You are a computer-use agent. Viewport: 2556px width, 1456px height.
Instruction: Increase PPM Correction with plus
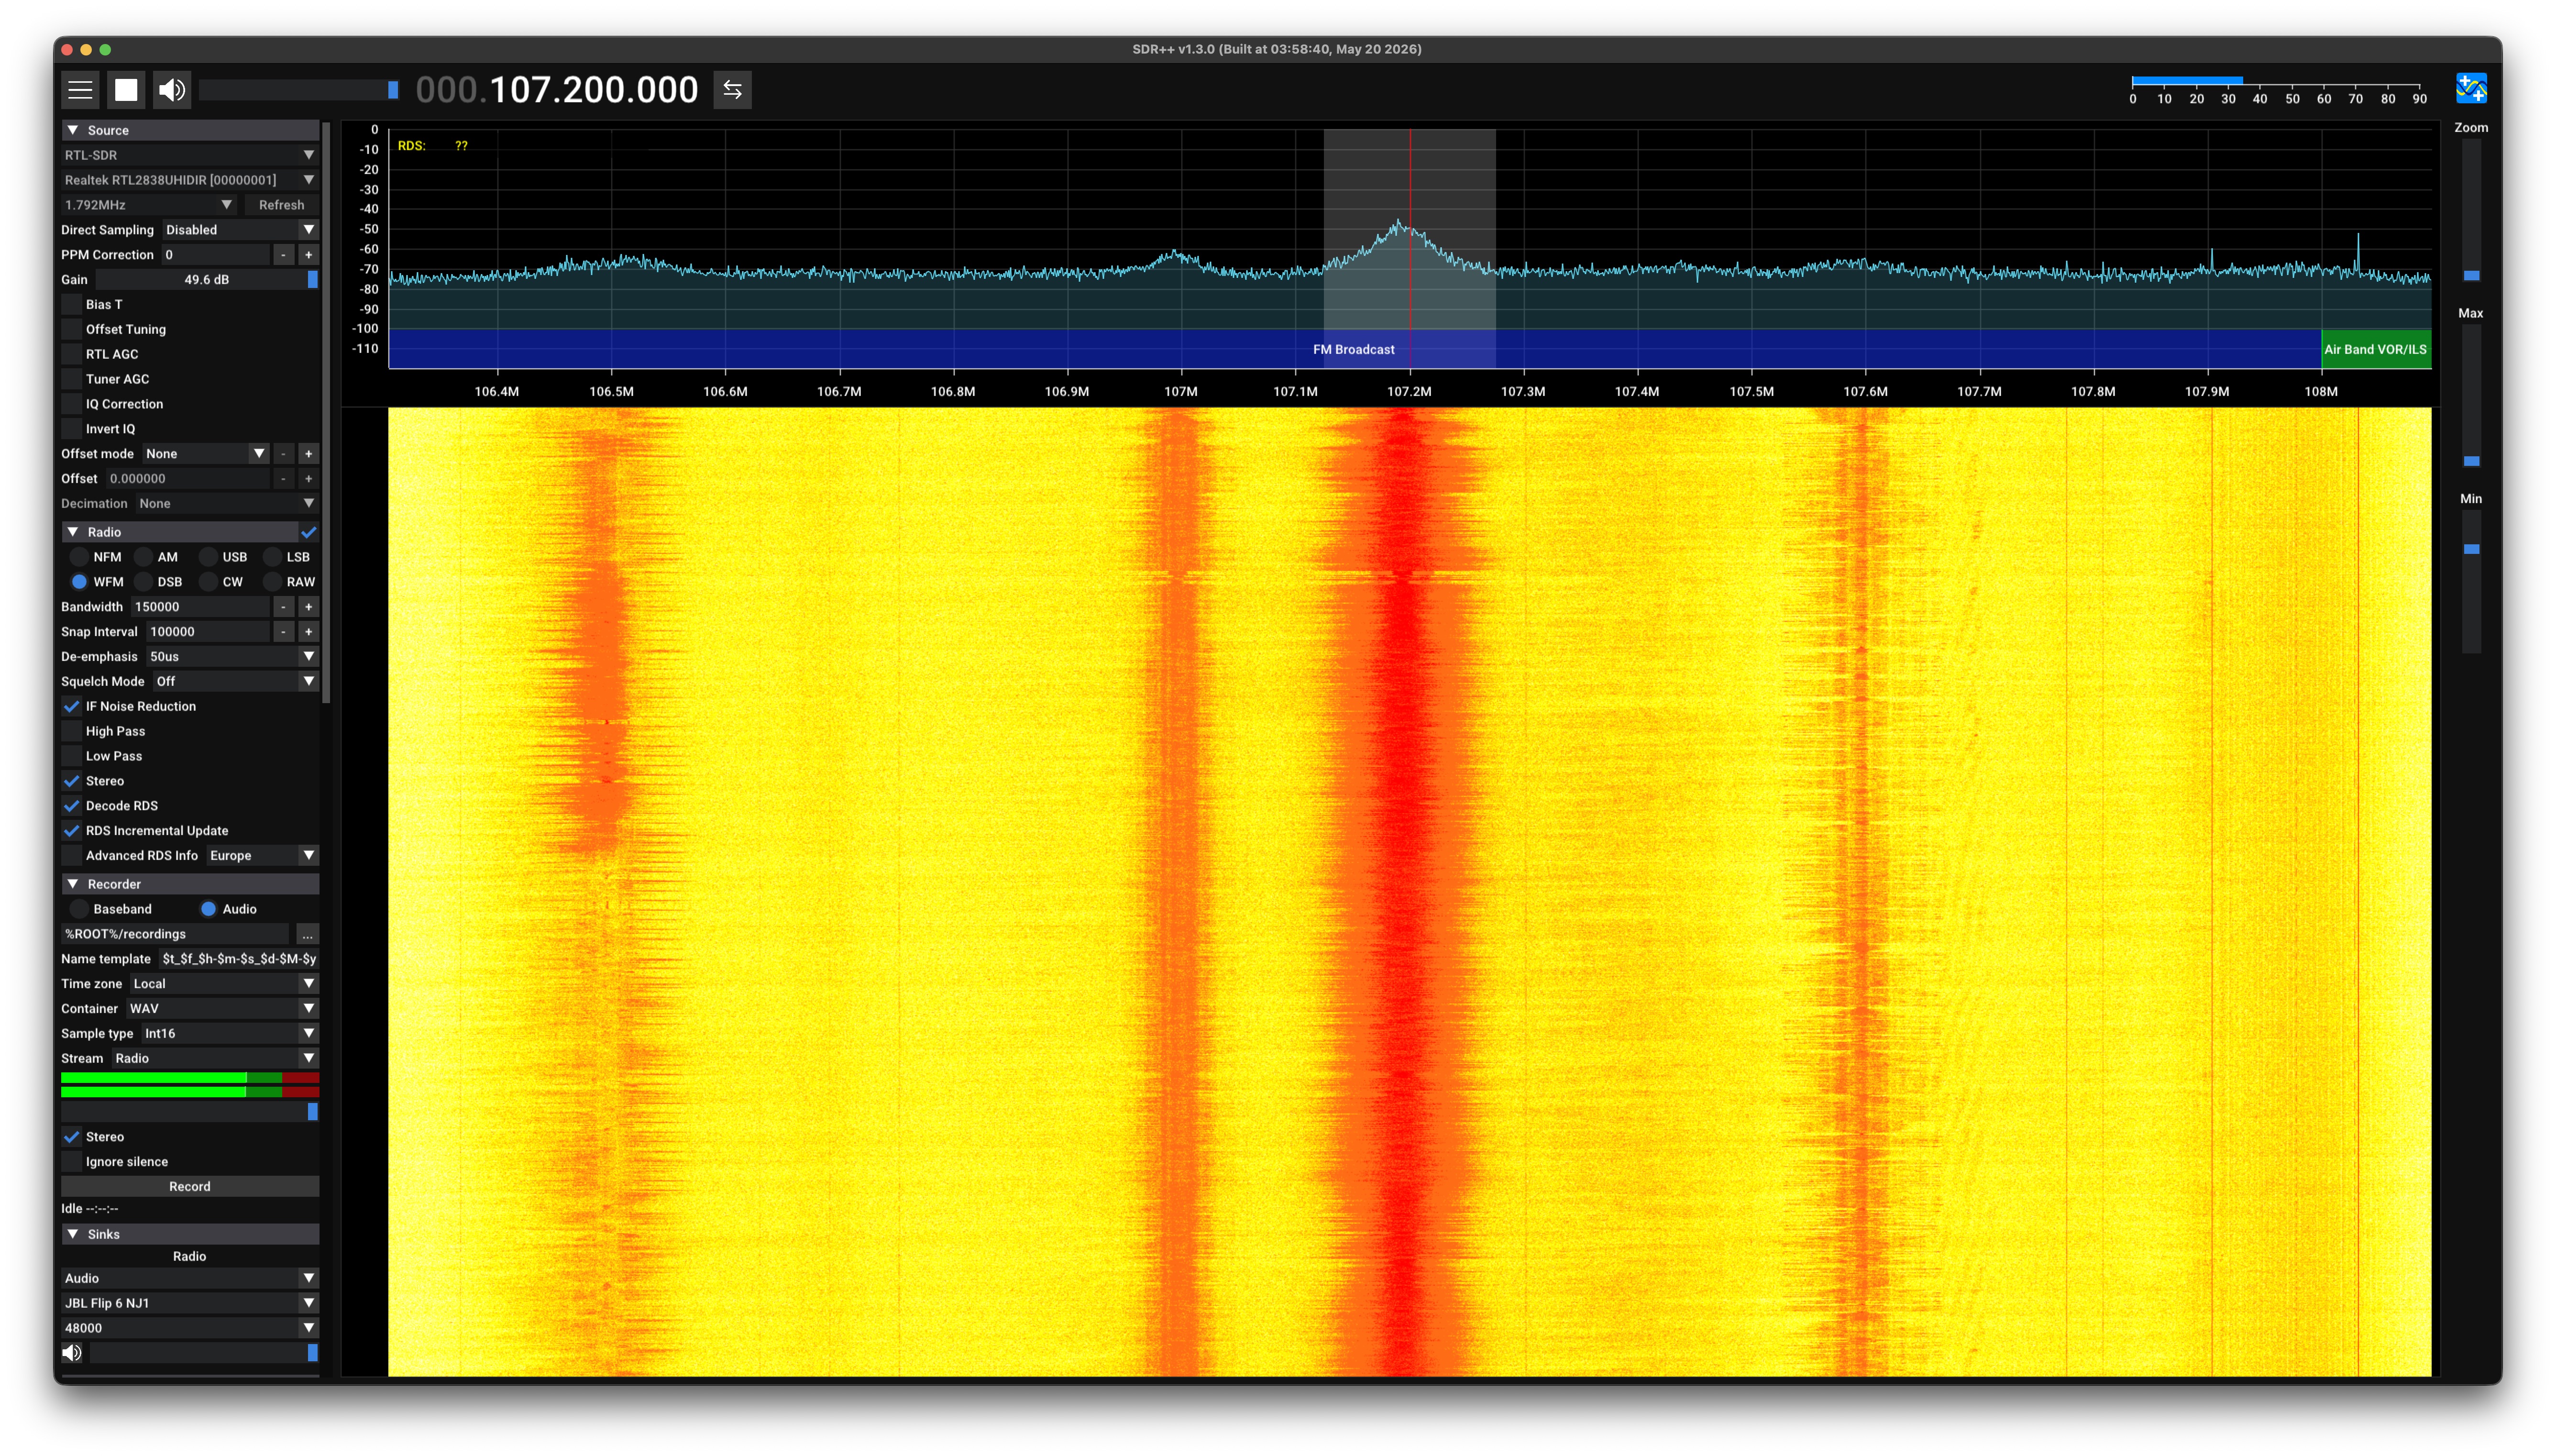(308, 255)
